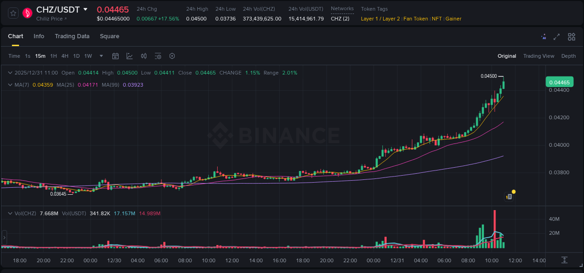The image size is (584, 273).
Task: Open the chart layout grid icon
Action: pyautogui.click(x=571, y=36)
